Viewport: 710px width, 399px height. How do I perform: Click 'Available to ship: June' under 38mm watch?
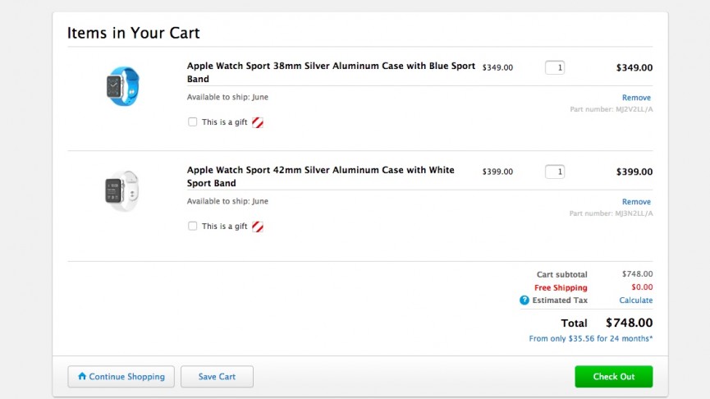(227, 97)
